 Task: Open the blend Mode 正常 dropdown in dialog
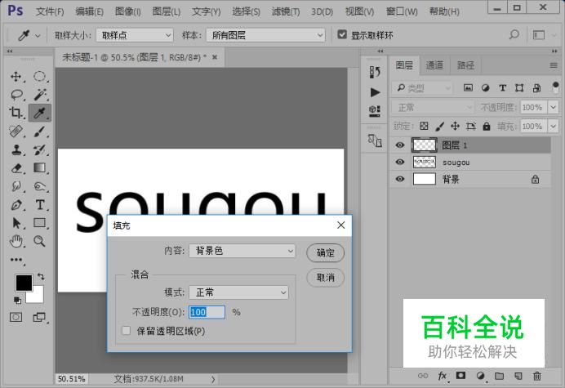point(238,292)
